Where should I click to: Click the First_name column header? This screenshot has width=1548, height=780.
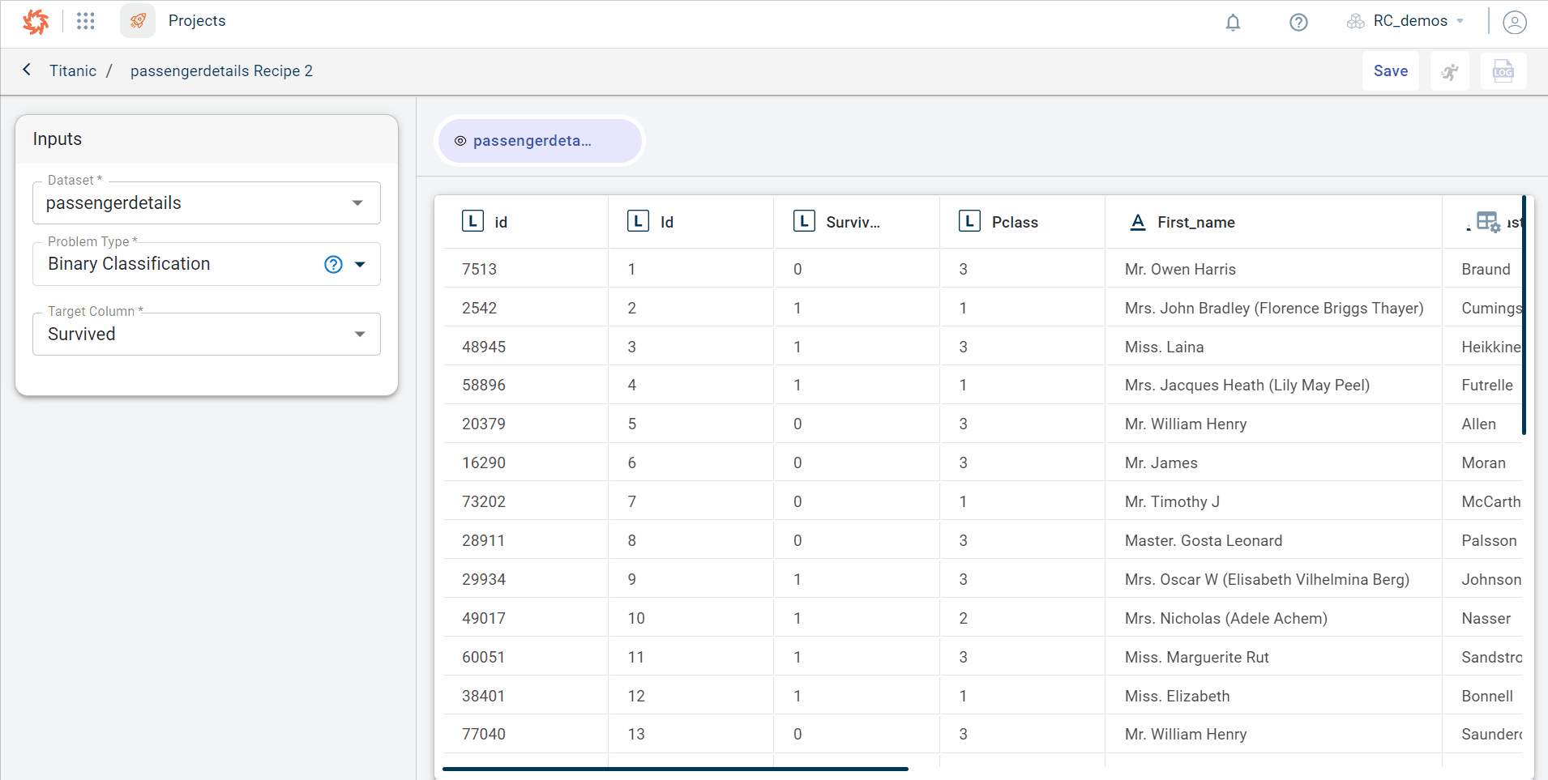(1195, 222)
